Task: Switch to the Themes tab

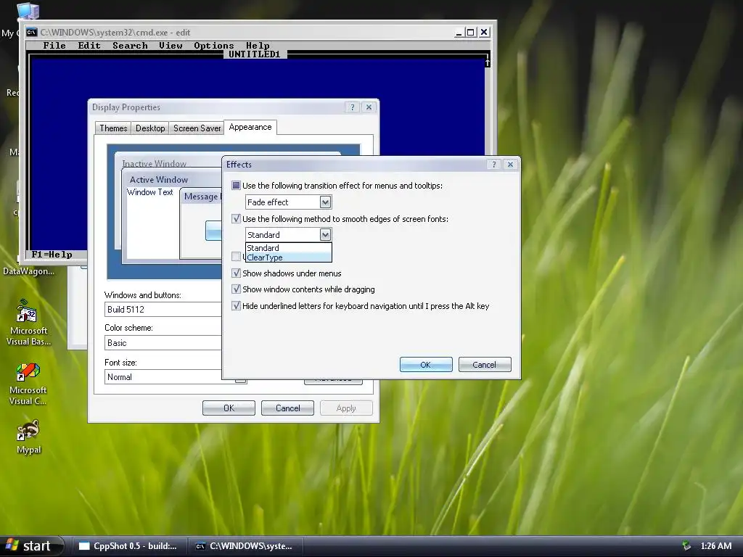Action: (x=113, y=128)
